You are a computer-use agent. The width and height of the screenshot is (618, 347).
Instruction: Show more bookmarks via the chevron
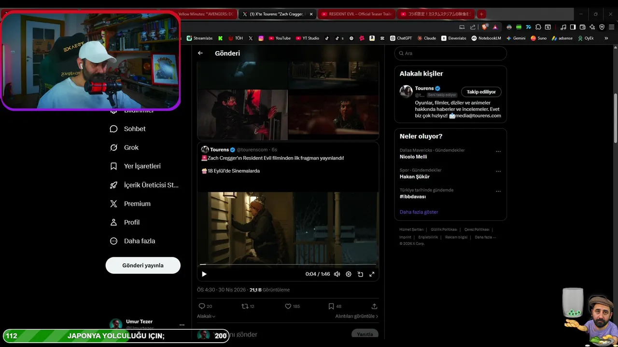click(x=606, y=38)
